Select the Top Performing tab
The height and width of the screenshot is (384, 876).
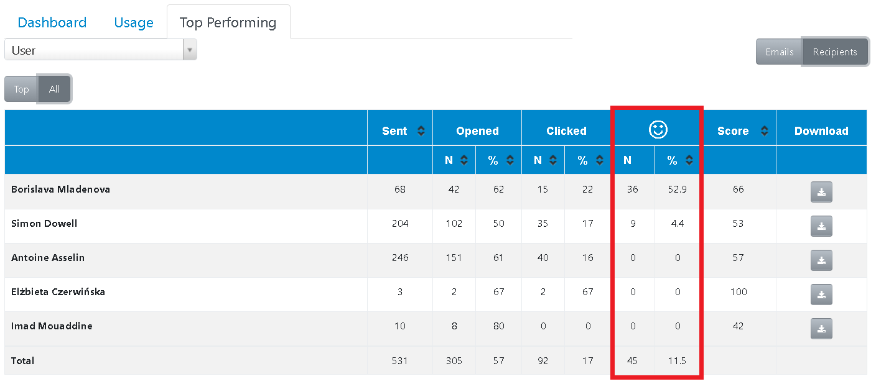[228, 23]
